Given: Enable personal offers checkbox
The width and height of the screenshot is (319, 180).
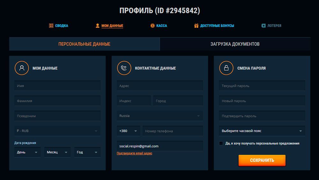Looking at the screenshot, I should pos(221,143).
